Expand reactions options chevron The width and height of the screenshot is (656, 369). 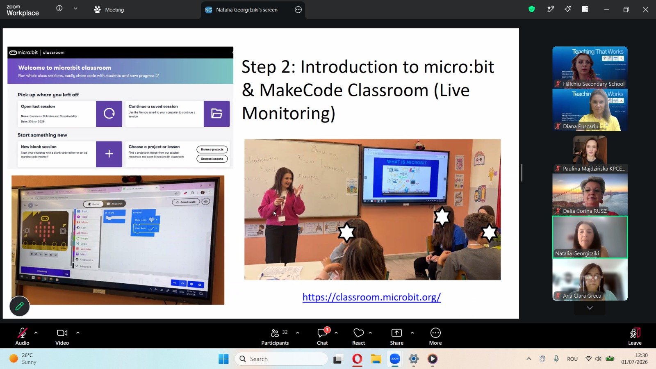(370, 333)
